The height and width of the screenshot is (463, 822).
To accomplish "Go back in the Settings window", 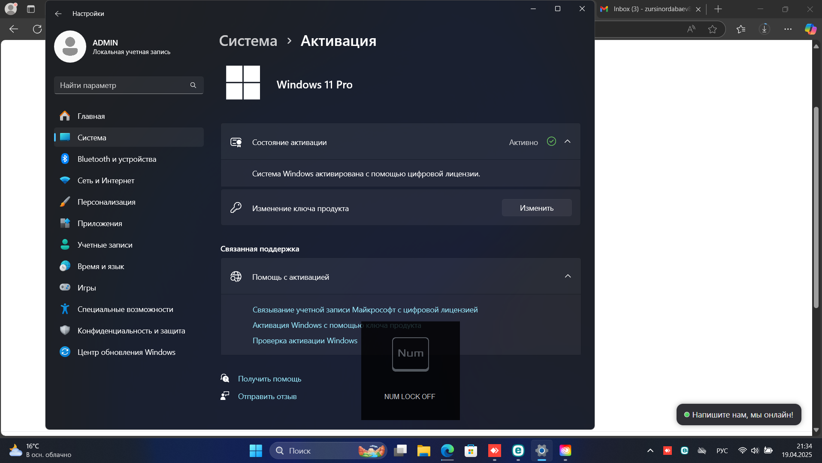I will pos(58,14).
